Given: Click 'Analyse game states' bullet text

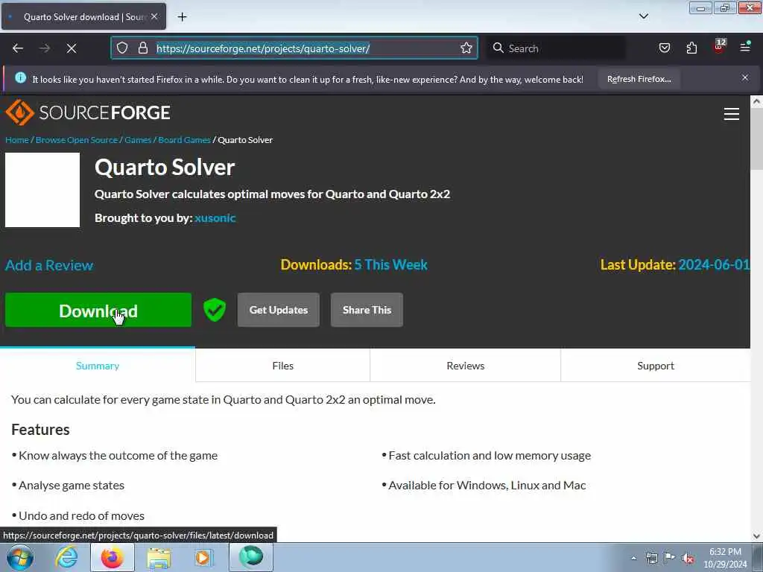Looking at the screenshot, I should pyautogui.click(x=72, y=486).
